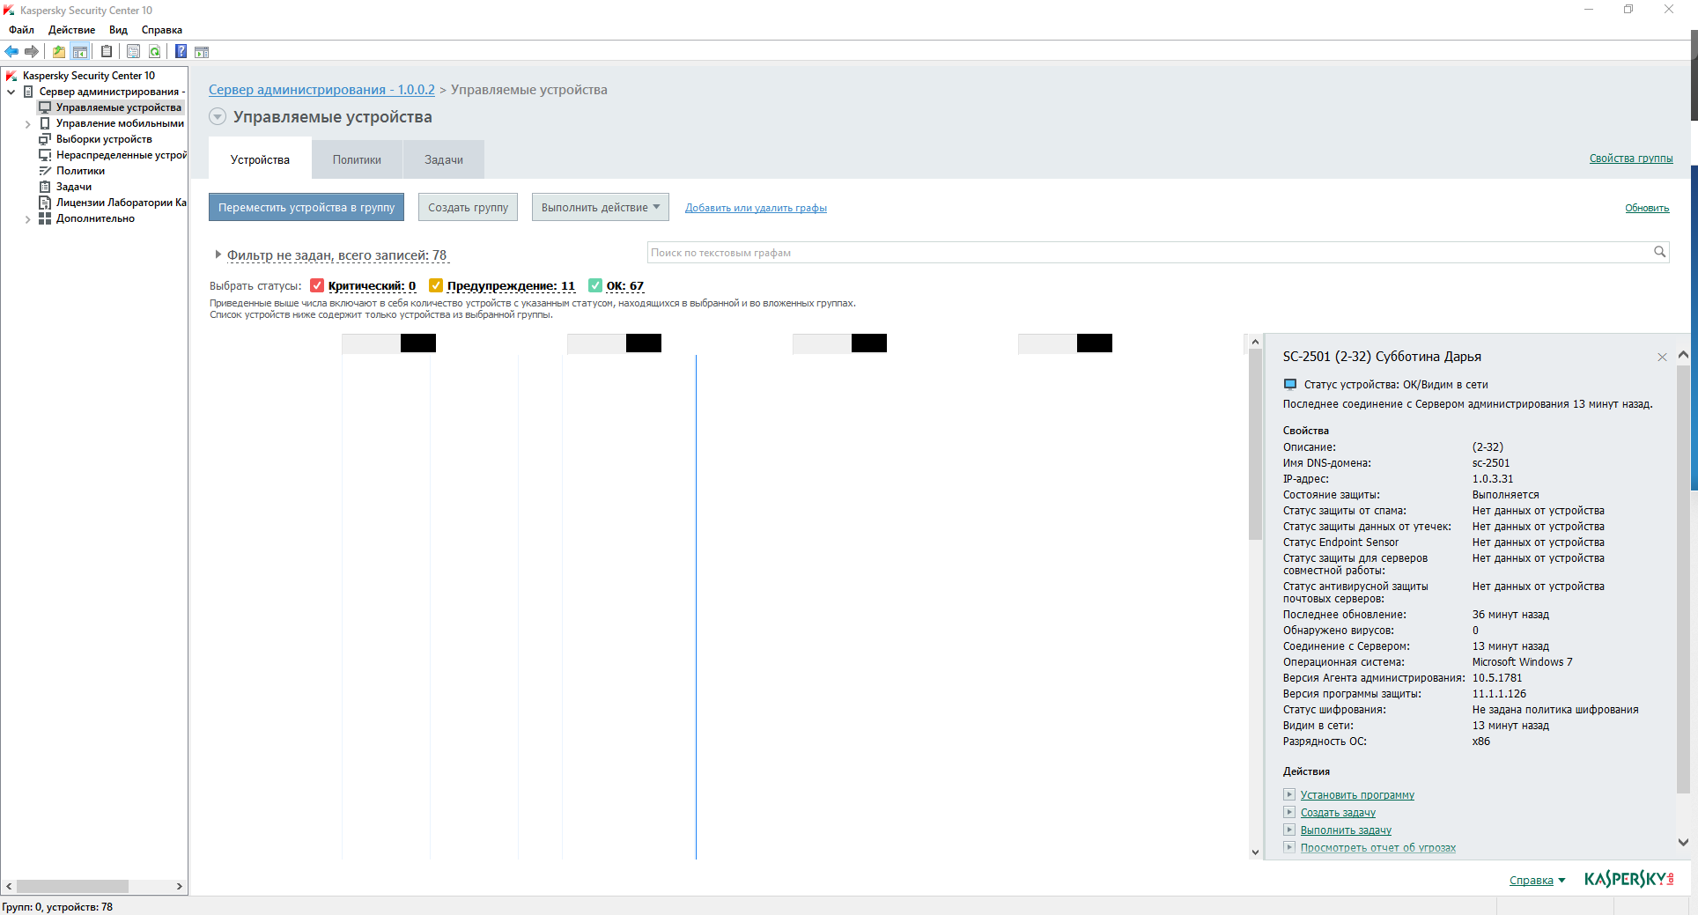Open the Выполнить действие dropdown
The width and height of the screenshot is (1698, 915).
coord(601,208)
